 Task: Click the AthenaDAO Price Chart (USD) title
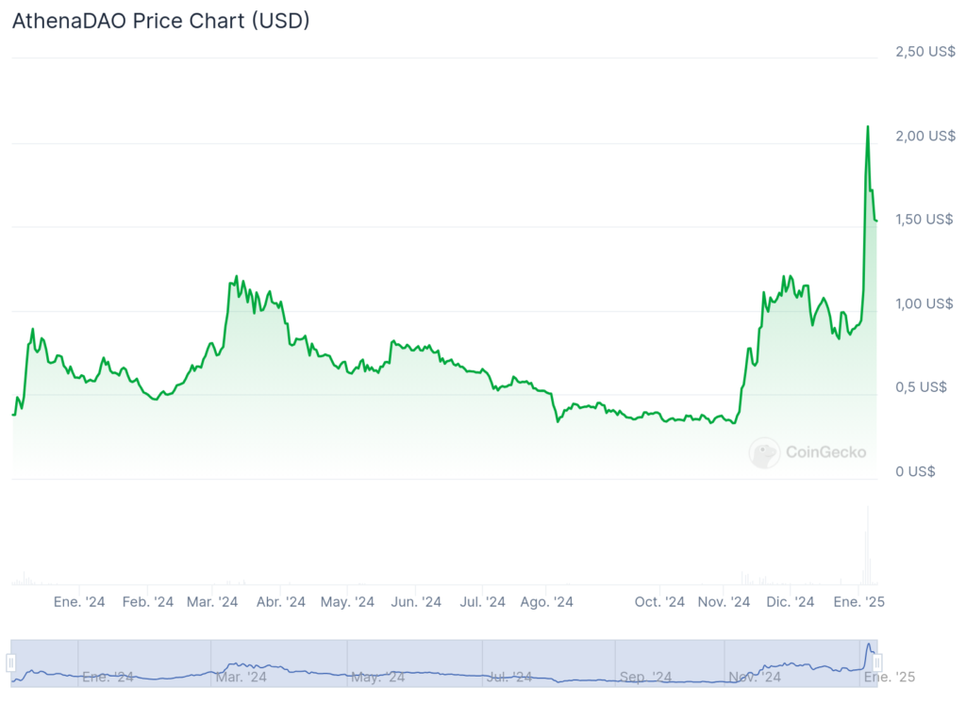(160, 21)
